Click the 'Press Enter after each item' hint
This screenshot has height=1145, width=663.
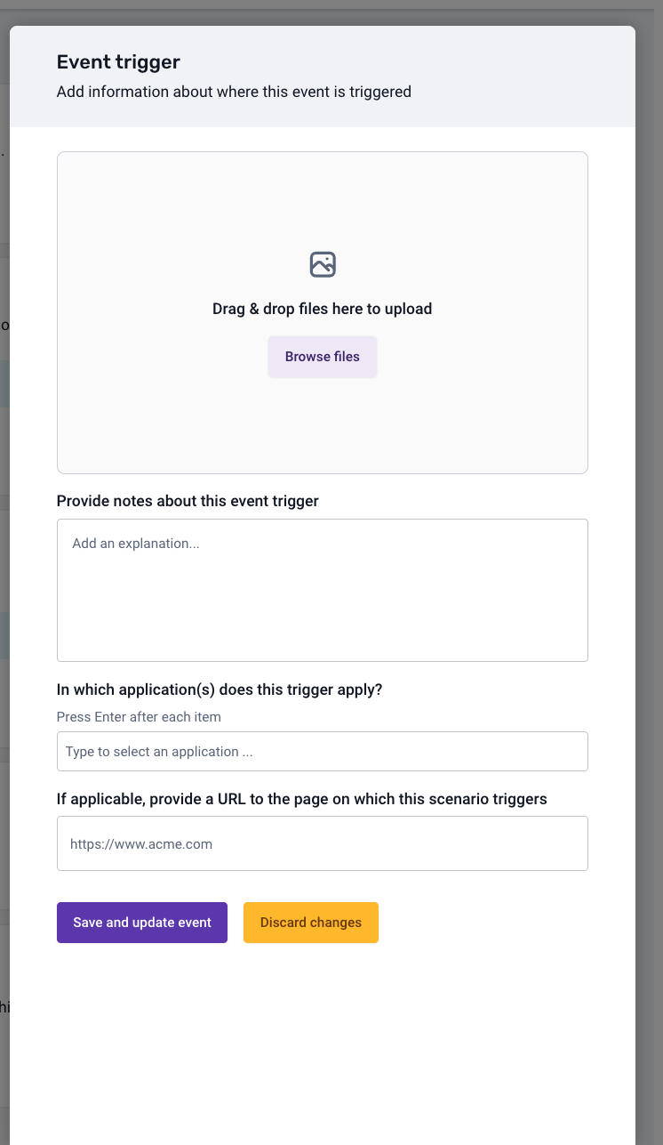point(139,717)
